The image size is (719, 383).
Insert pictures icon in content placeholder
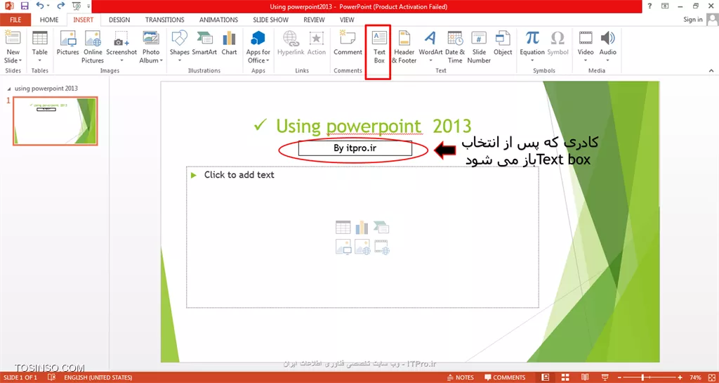343,247
